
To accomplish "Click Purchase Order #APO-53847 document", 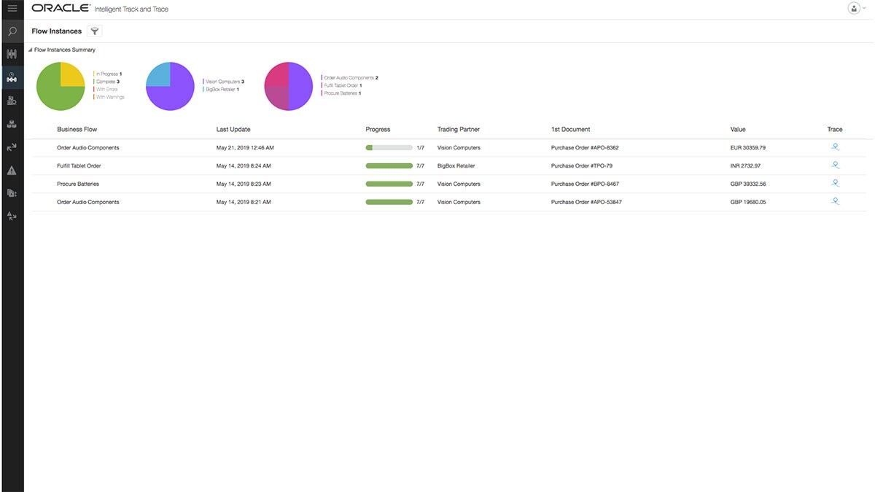I will point(586,202).
